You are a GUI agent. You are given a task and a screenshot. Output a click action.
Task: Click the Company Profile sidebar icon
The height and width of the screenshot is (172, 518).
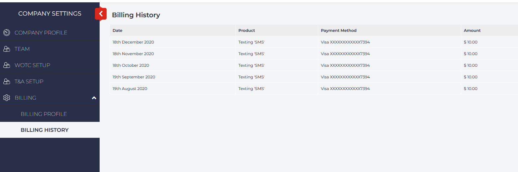(7, 33)
